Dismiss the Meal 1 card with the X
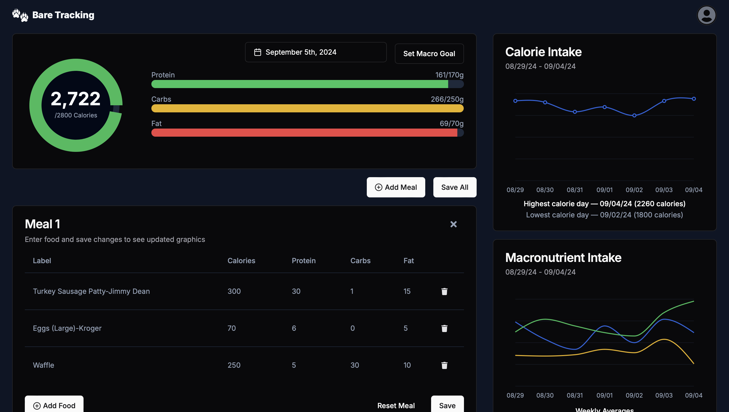The width and height of the screenshot is (729, 412). coord(454,224)
